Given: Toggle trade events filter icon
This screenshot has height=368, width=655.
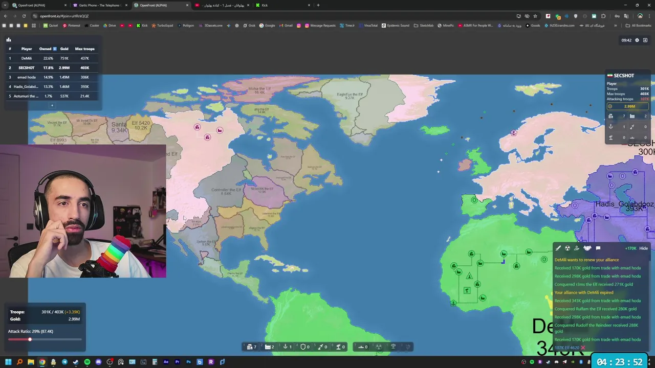Looking at the screenshot, I should pyautogui.click(x=577, y=248).
